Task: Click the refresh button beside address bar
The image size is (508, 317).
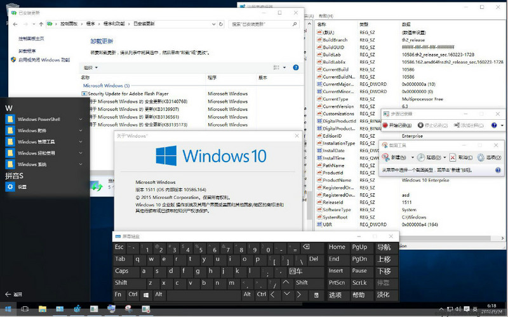Action: (221, 24)
